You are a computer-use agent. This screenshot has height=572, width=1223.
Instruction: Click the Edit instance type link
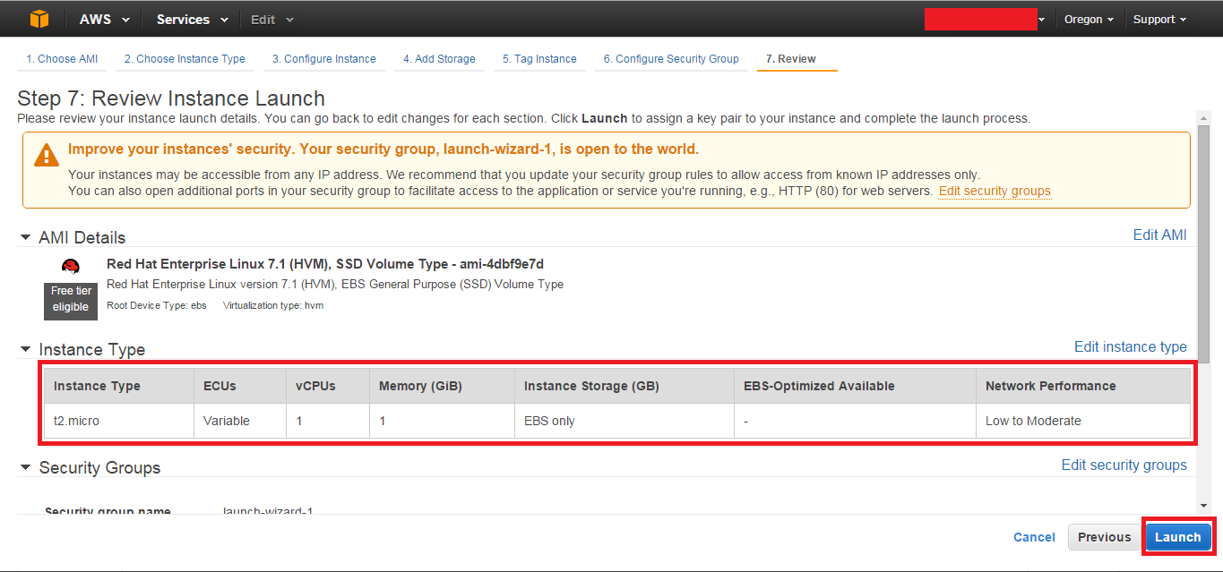1131,346
